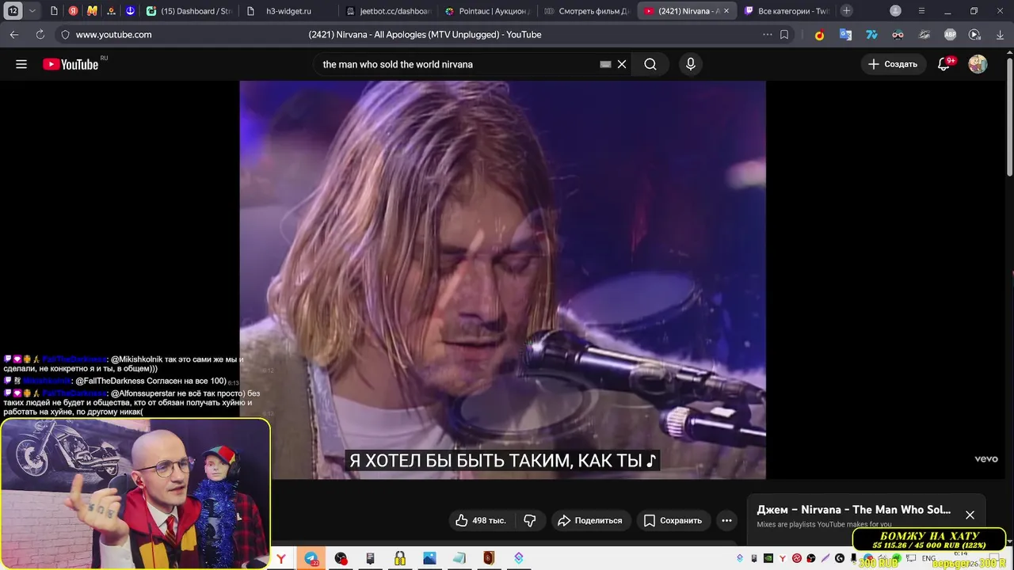
Task: Like the video with 498 тыс. likes
Action: click(480, 520)
